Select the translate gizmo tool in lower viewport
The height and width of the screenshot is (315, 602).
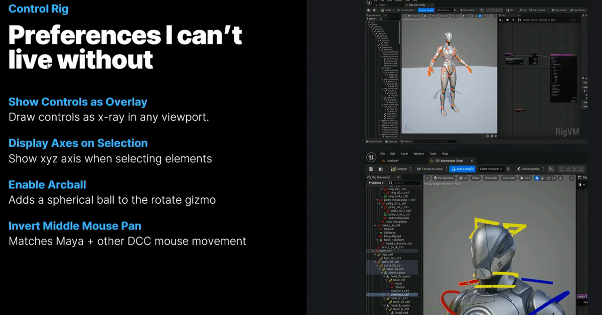tap(542, 178)
